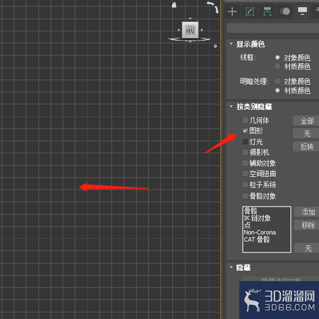Click the ViewCube compass ring
Viewport: 319px width, 319px height.
click(x=190, y=39)
